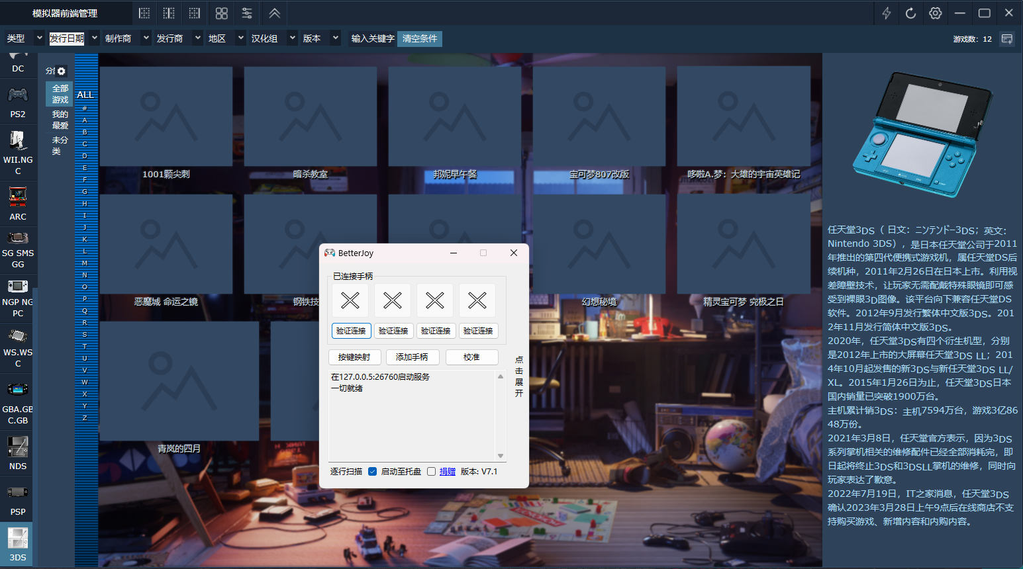Click the 校准 button
The width and height of the screenshot is (1023, 569).
click(471, 357)
